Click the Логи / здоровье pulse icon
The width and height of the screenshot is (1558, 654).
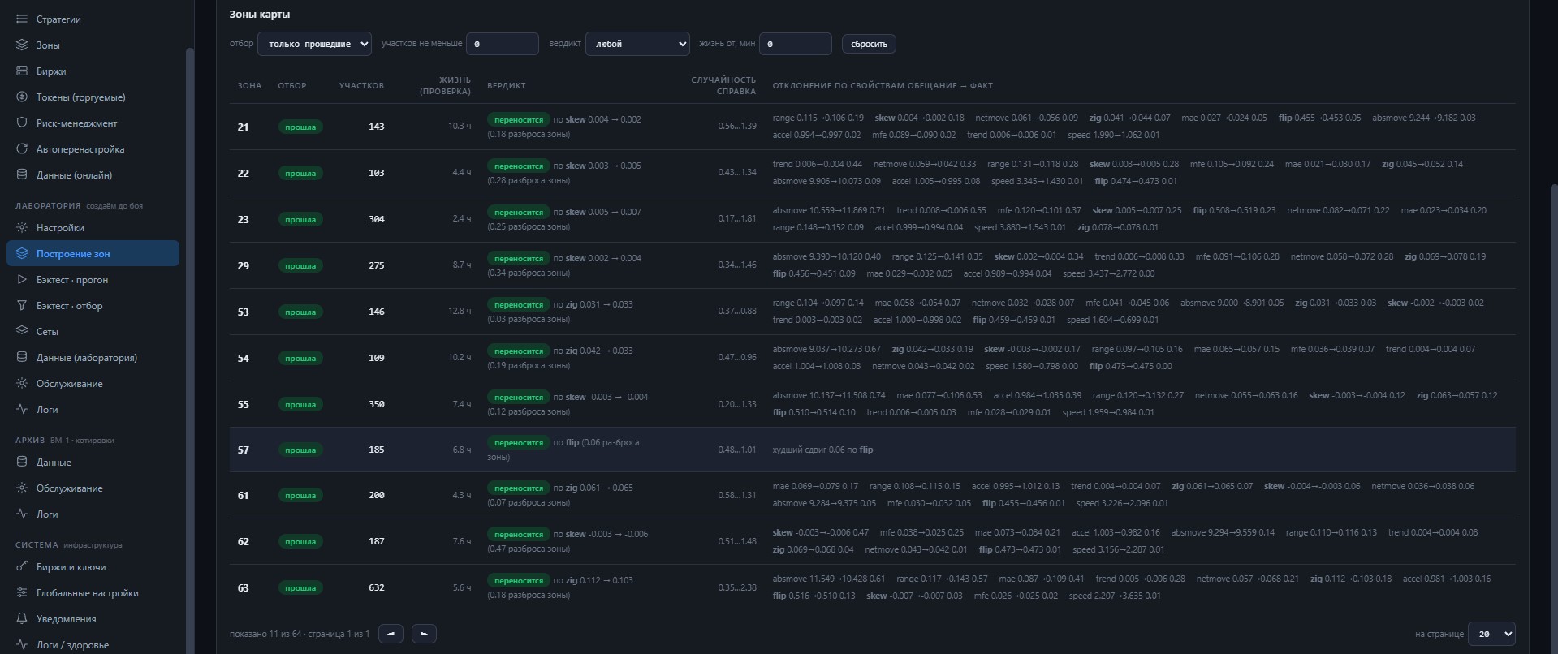22,644
